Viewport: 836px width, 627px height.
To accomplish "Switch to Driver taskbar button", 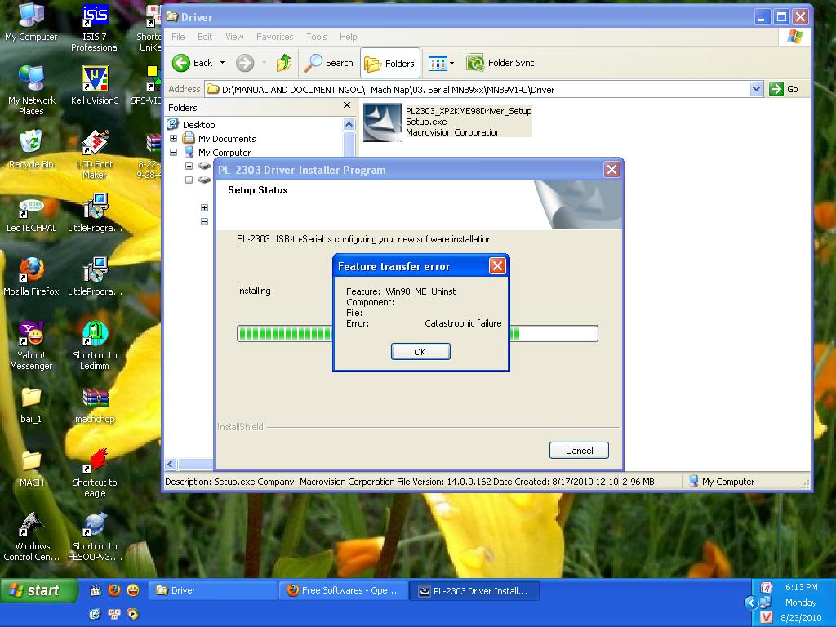I will (x=212, y=590).
